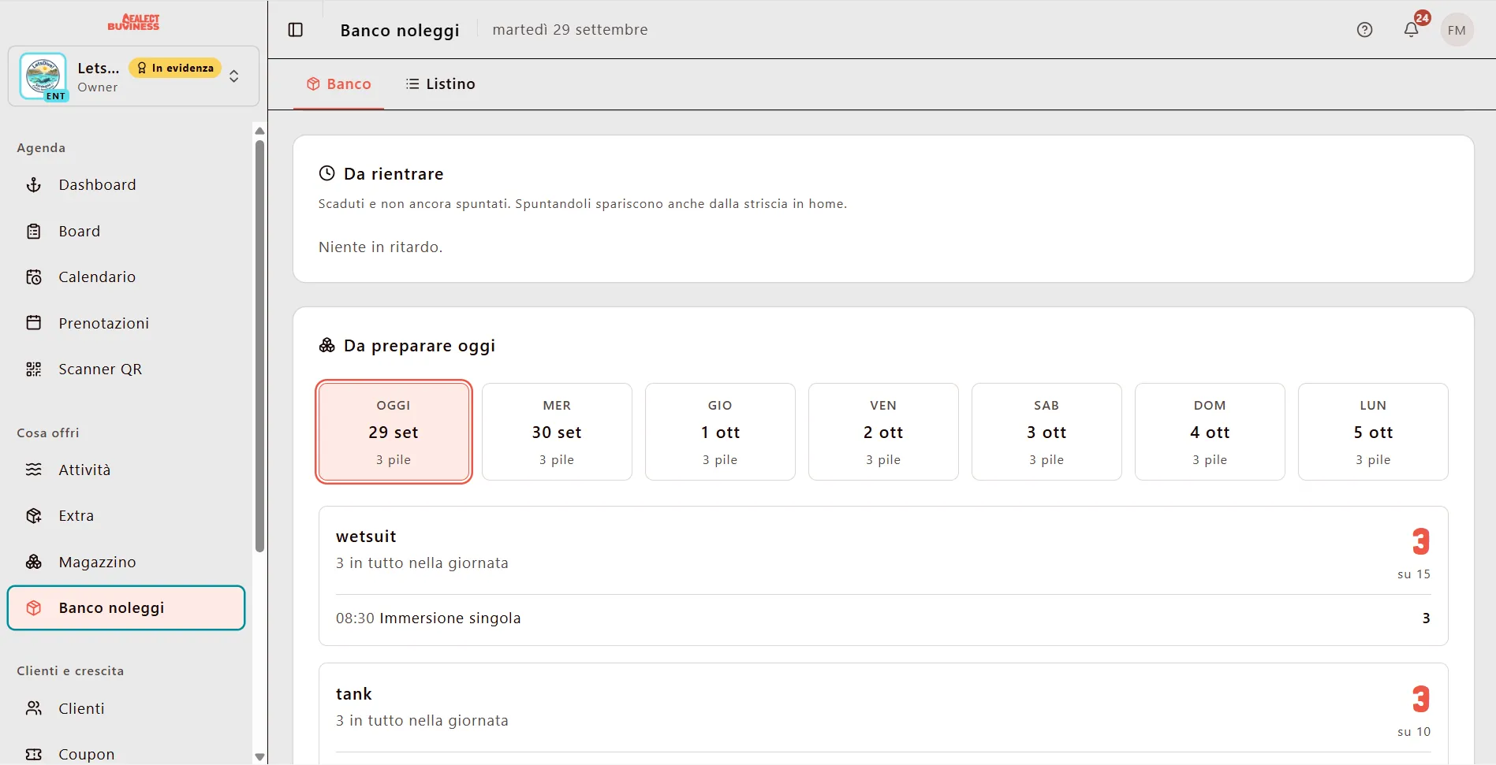The height and width of the screenshot is (765, 1496).
Task: Toggle the sidebar panel icon
Action: point(296,30)
